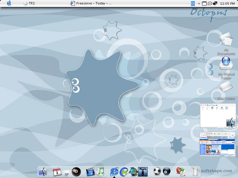Switch to TP2 taskbar item
The height and width of the screenshot is (178, 238).
pyautogui.click(x=29, y=3)
